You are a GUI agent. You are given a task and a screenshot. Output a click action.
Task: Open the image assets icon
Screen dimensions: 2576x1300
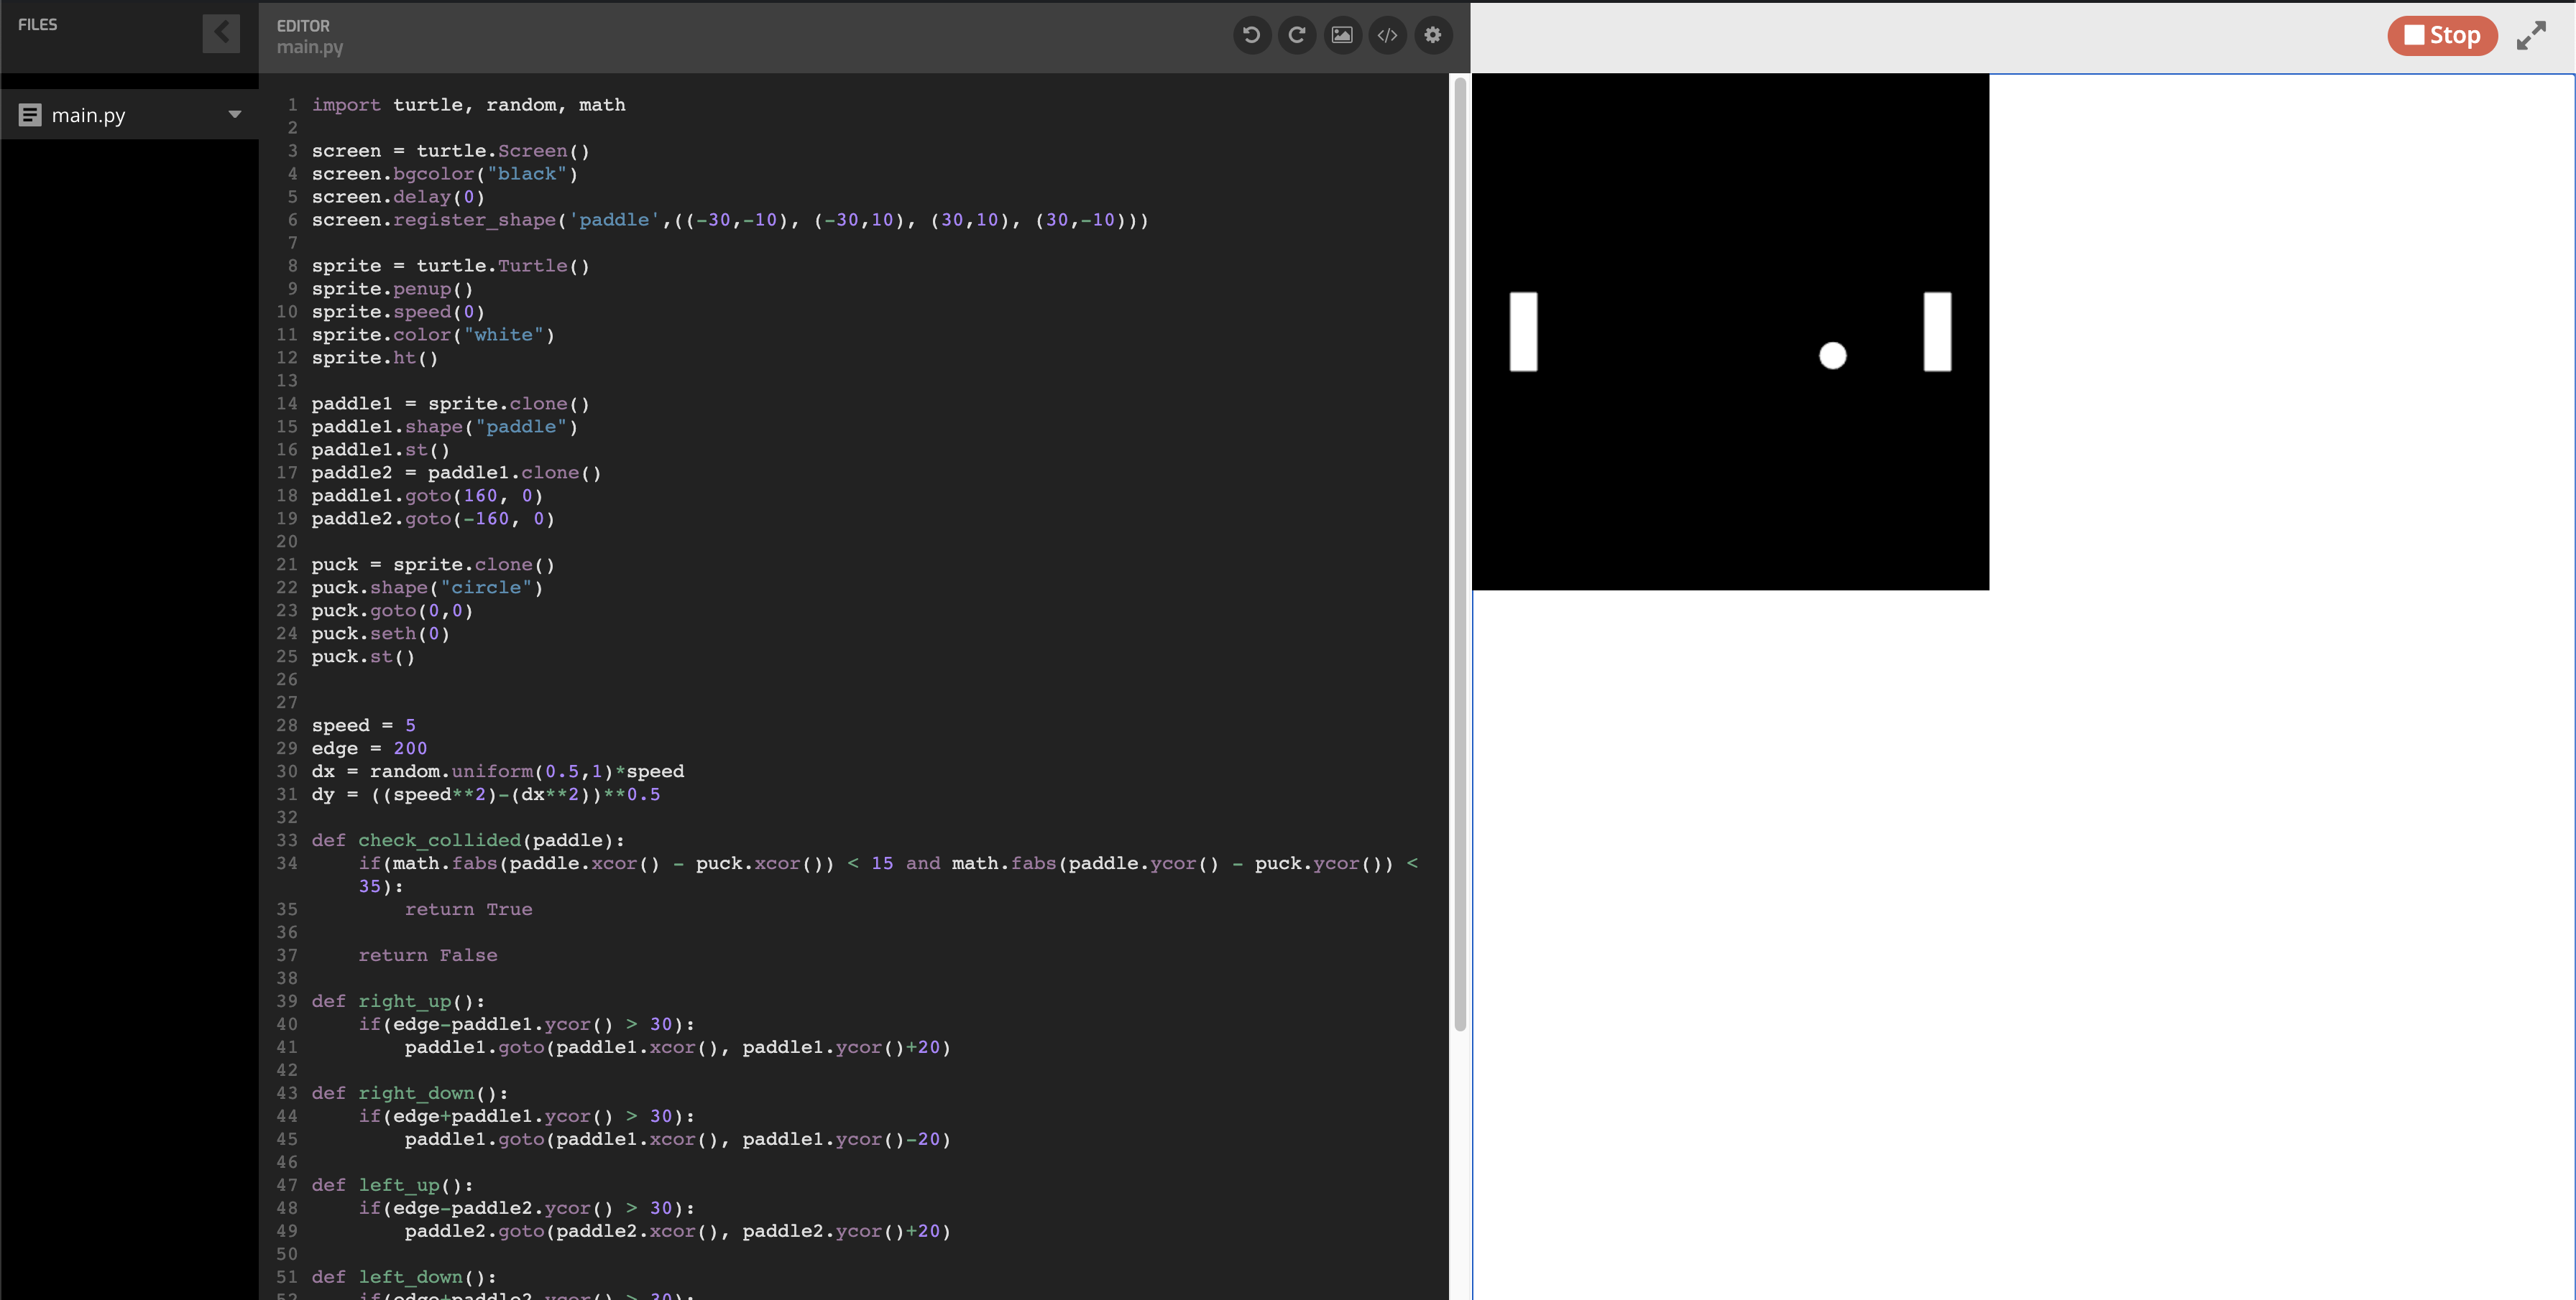1342,35
